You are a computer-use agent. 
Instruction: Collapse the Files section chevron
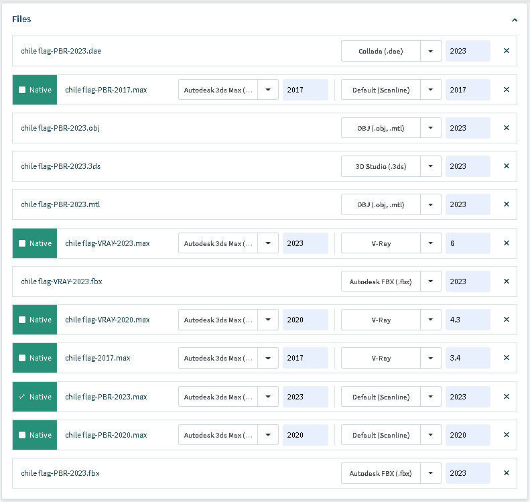click(x=514, y=20)
